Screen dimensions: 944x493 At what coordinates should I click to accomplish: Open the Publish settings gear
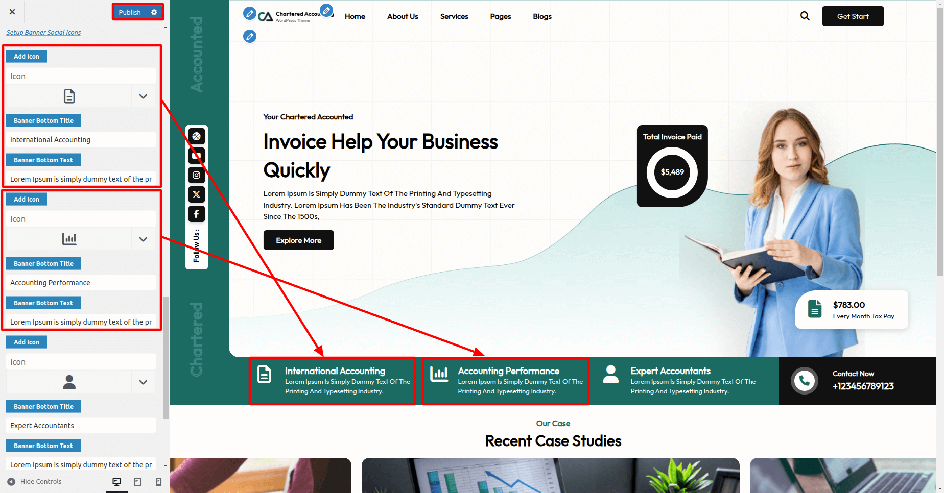coord(154,12)
